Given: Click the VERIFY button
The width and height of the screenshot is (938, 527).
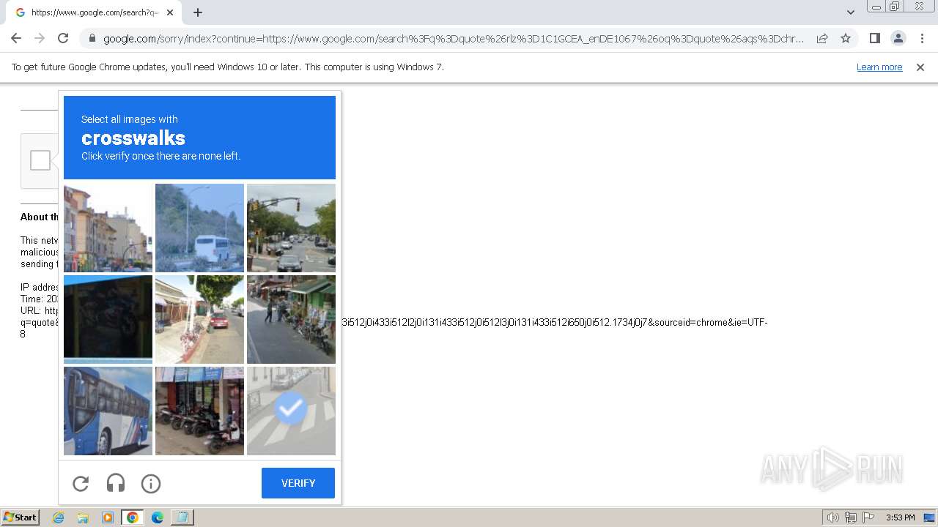Looking at the screenshot, I should [x=298, y=483].
